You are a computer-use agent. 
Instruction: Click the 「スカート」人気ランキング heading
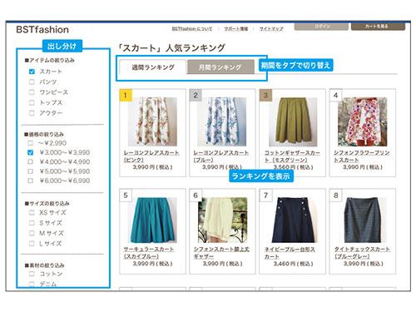pos(171,48)
